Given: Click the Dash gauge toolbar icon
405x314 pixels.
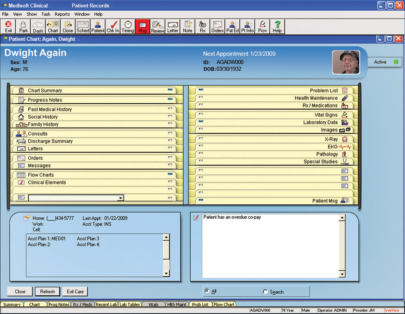Looking at the screenshot, I should (38, 27).
